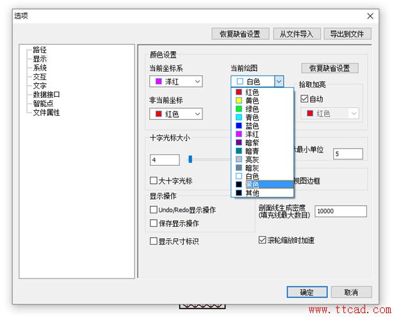Choose 蓝色 in the color list
This screenshot has width=394, height=317.
pos(262,126)
